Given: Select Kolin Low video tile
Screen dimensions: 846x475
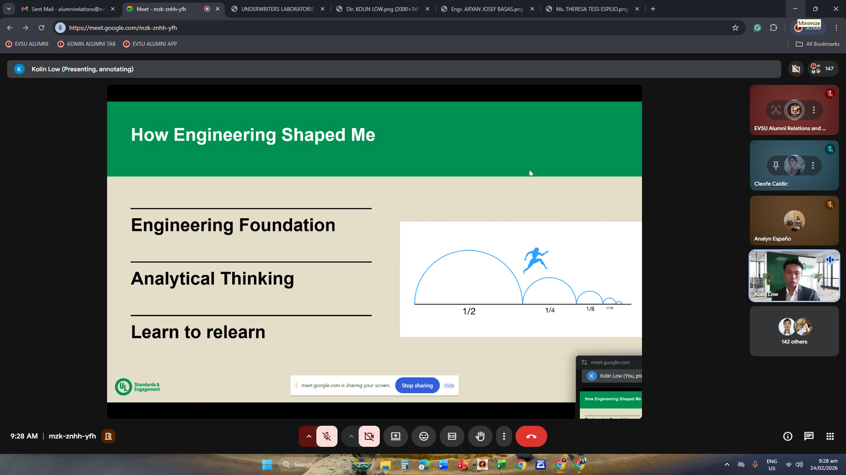Looking at the screenshot, I should [x=794, y=276].
